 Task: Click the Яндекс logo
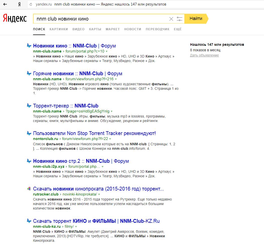(15, 18)
